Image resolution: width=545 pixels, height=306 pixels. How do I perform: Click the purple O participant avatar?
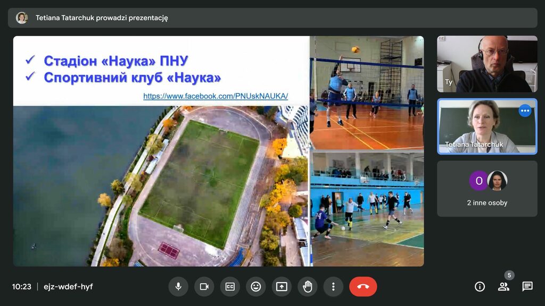click(x=479, y=181)
